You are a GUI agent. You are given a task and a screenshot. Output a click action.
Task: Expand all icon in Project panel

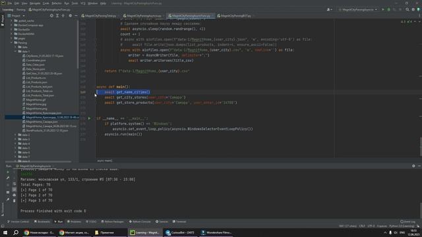pyautogui.click(x=57, y=16)
